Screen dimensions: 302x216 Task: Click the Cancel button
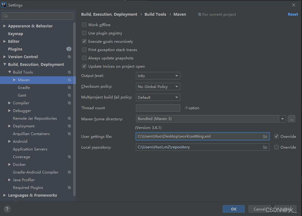click(x=259, y=209)
